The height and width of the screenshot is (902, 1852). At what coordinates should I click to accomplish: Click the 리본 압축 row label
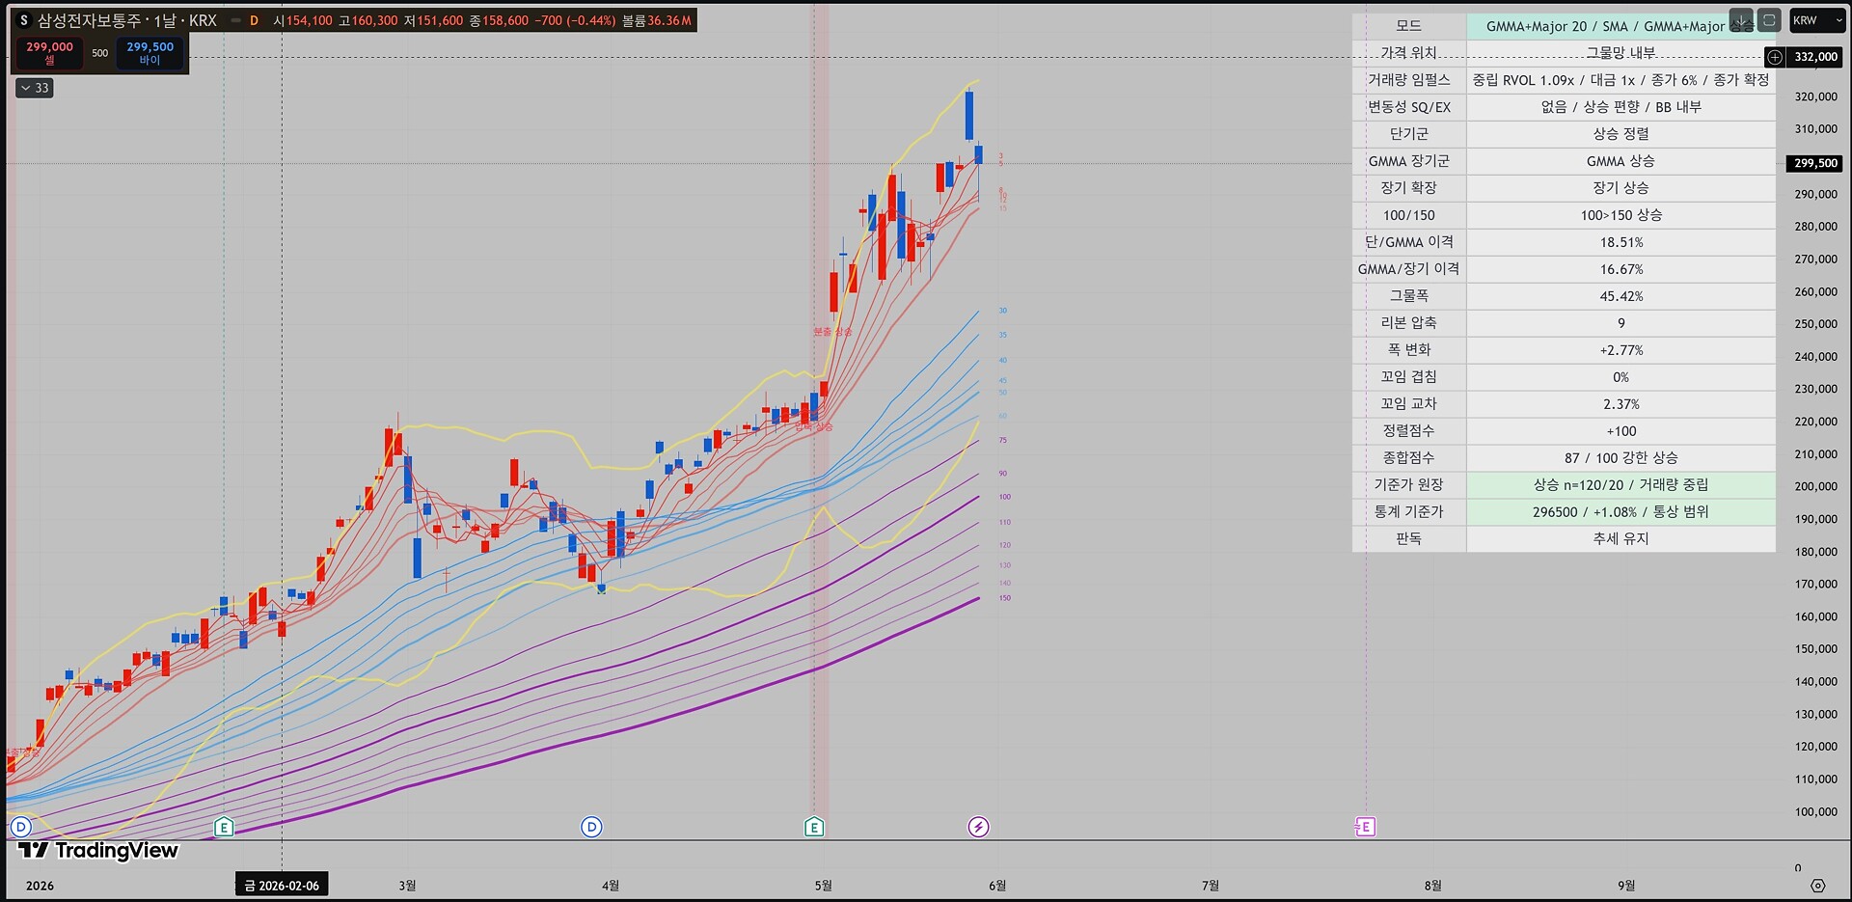point(1409,323)
